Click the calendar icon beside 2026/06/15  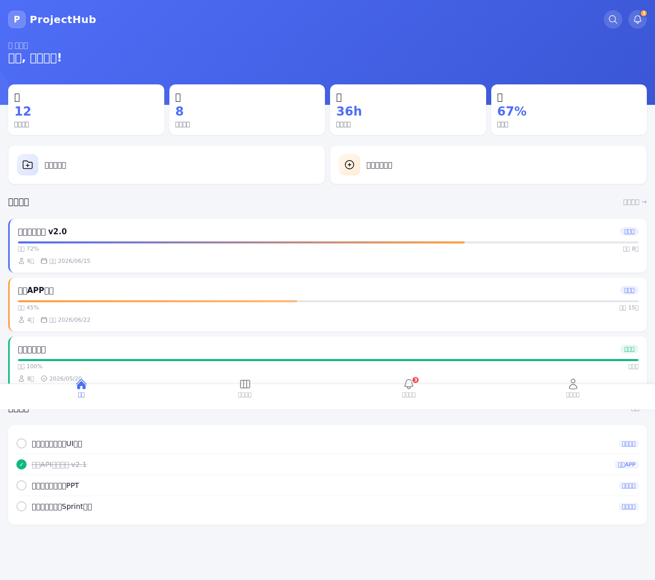[x=44, y=261]
